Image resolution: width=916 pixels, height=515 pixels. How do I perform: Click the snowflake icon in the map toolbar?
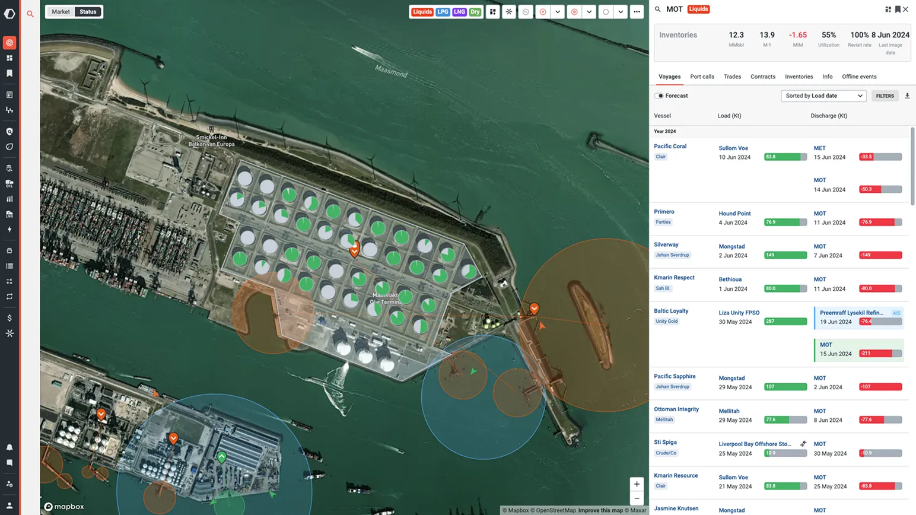(x=509, y=12)
